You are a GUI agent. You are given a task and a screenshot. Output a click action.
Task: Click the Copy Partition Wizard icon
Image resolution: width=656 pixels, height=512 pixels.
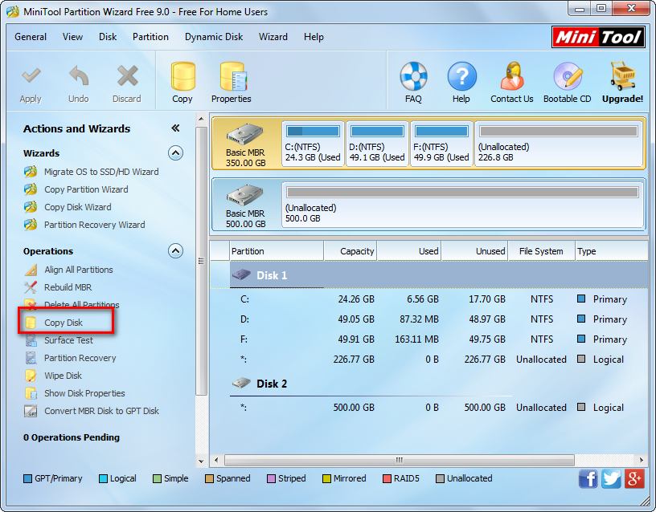click(x=30, y=189)
